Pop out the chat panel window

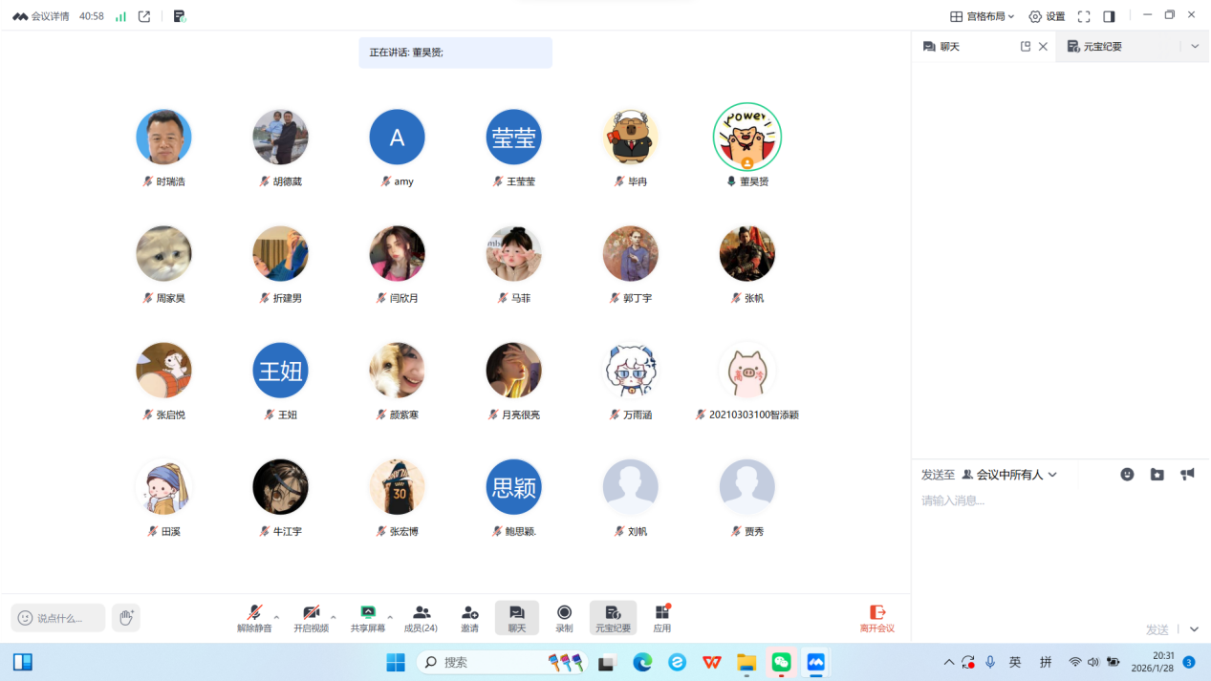pyautogui.click(x=1026, y=46)
